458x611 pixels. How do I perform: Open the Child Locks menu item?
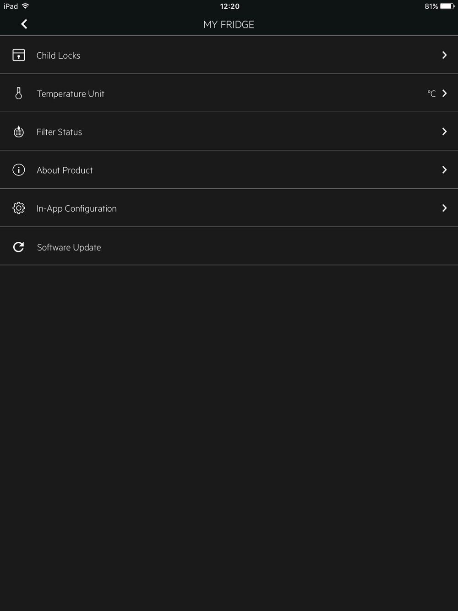coord(58,55)
